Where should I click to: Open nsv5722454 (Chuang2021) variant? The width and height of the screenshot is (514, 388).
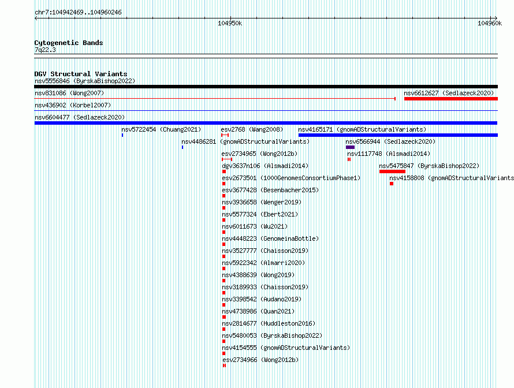tap(161, 129)
